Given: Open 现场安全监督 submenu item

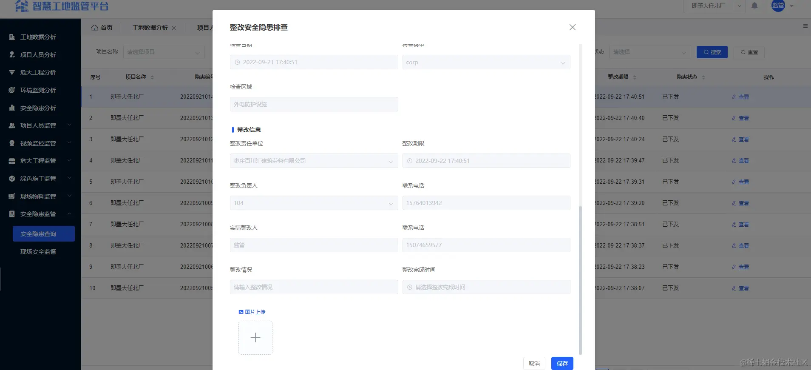Looking at the screenshot, I should (x=38, y=252).
